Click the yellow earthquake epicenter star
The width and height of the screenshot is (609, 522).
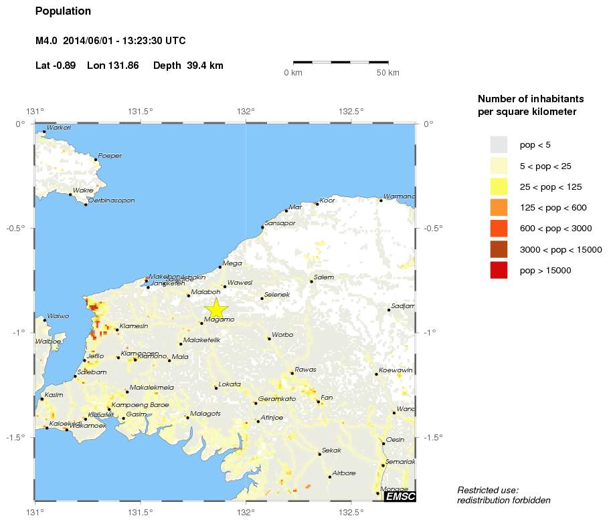[216, 308]
